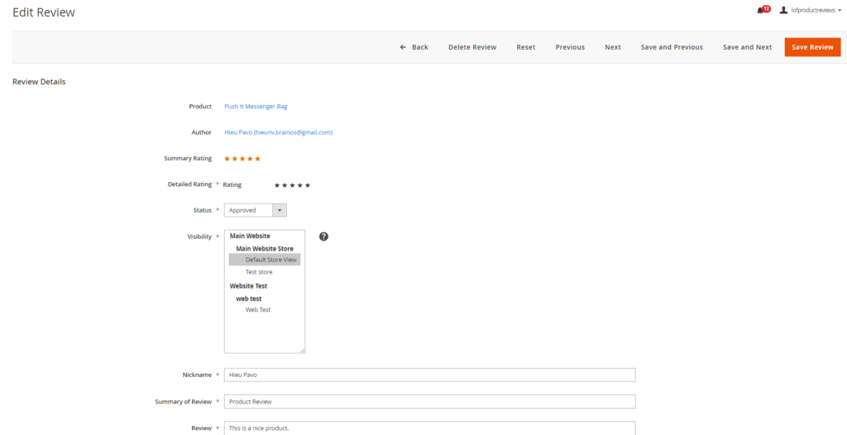The image size is (847, 435).
Task: Go to the Next review
Action: click(x=612, y=47)
